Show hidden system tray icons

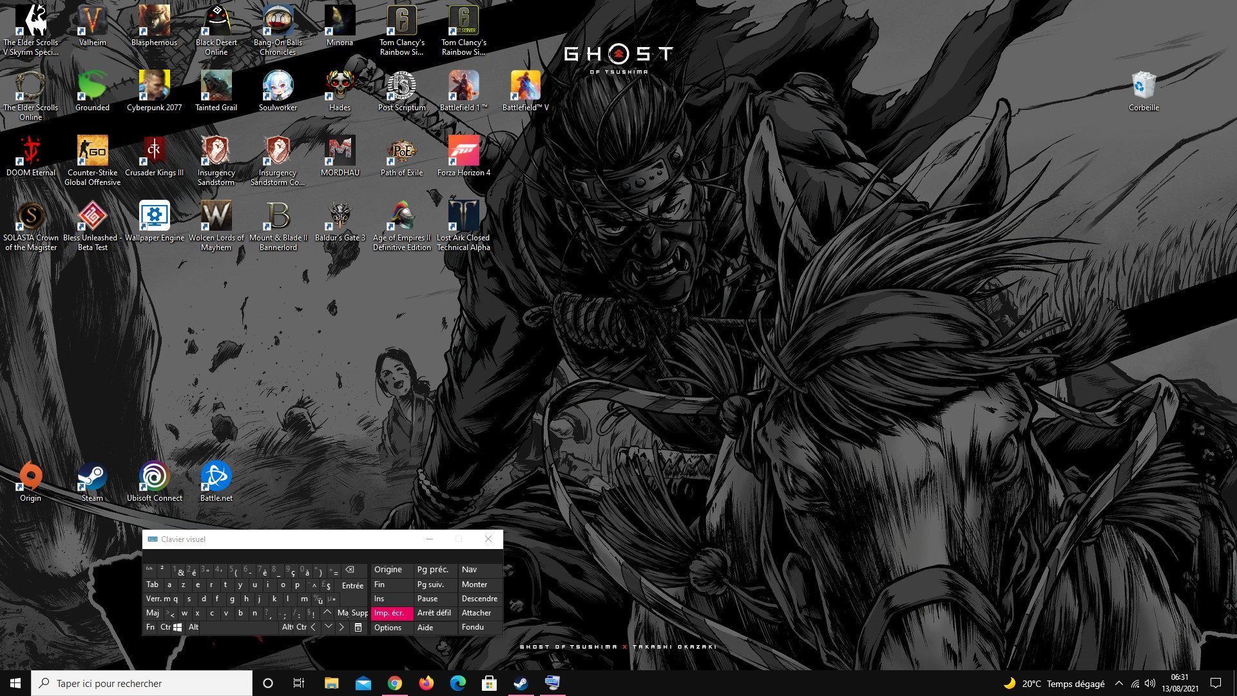point(1118,683)
